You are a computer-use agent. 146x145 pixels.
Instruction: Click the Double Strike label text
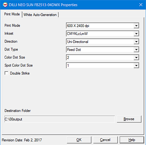click(20, 73)
